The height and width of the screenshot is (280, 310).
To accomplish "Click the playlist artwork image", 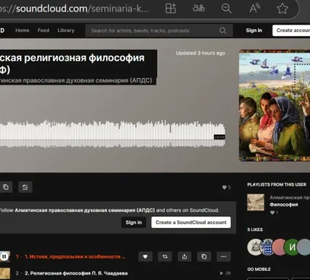I will click(x=274, y=106).
